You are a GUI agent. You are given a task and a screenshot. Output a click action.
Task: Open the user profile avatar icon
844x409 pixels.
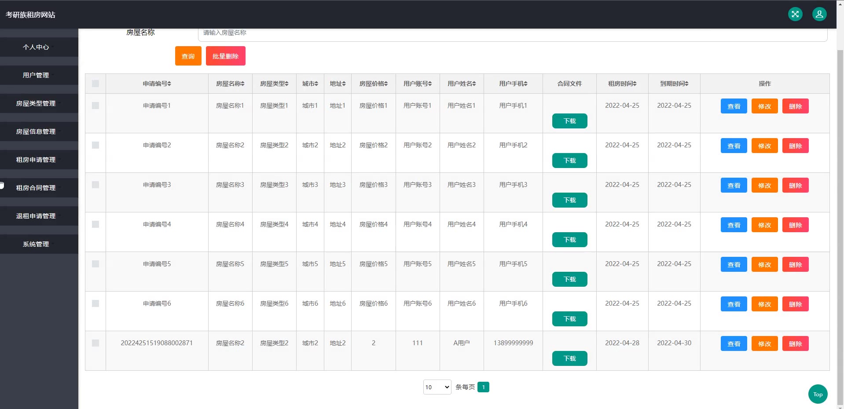coord(819,14)
